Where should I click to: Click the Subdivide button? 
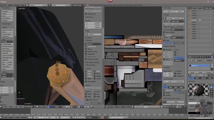click(x=7, y=53)
